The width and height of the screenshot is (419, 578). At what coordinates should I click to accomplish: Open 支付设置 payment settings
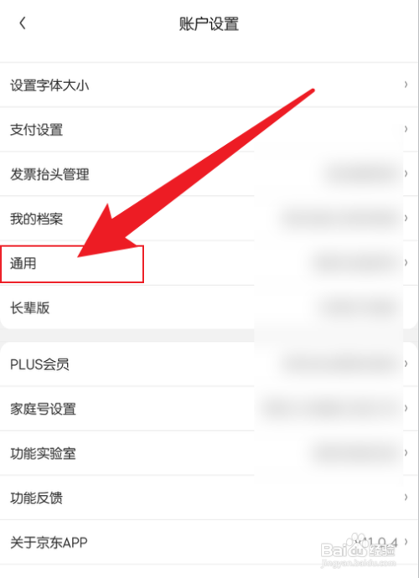point(209,129)
